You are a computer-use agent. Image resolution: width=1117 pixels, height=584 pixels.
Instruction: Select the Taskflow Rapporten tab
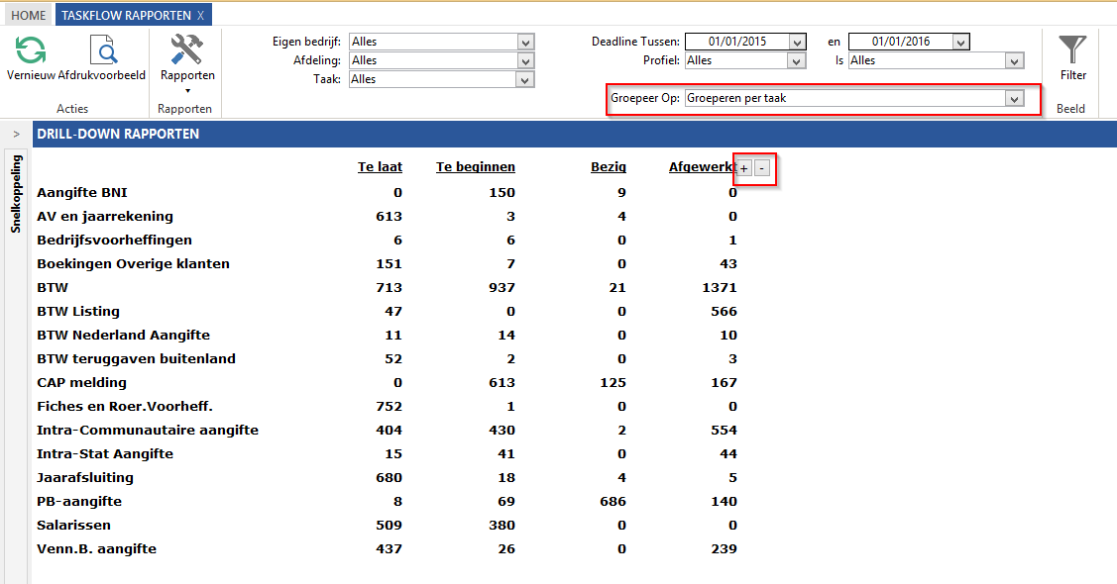point(127,15)
